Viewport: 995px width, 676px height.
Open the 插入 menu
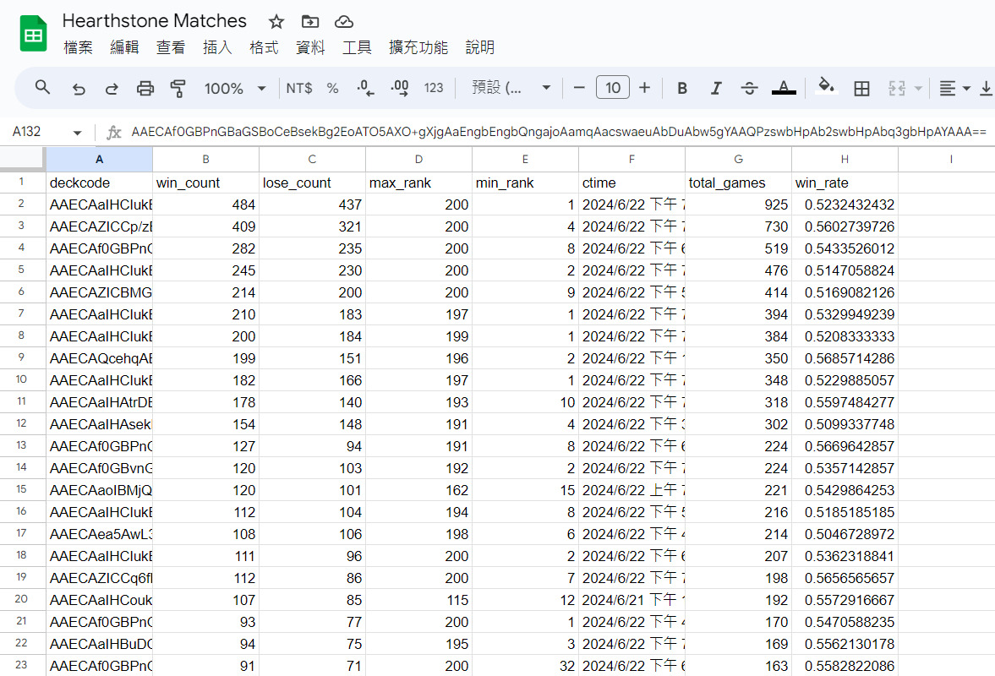(x=217, y=47)
